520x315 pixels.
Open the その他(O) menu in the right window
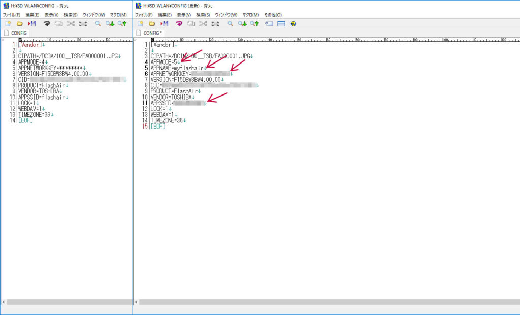click(x=273, y=15)
